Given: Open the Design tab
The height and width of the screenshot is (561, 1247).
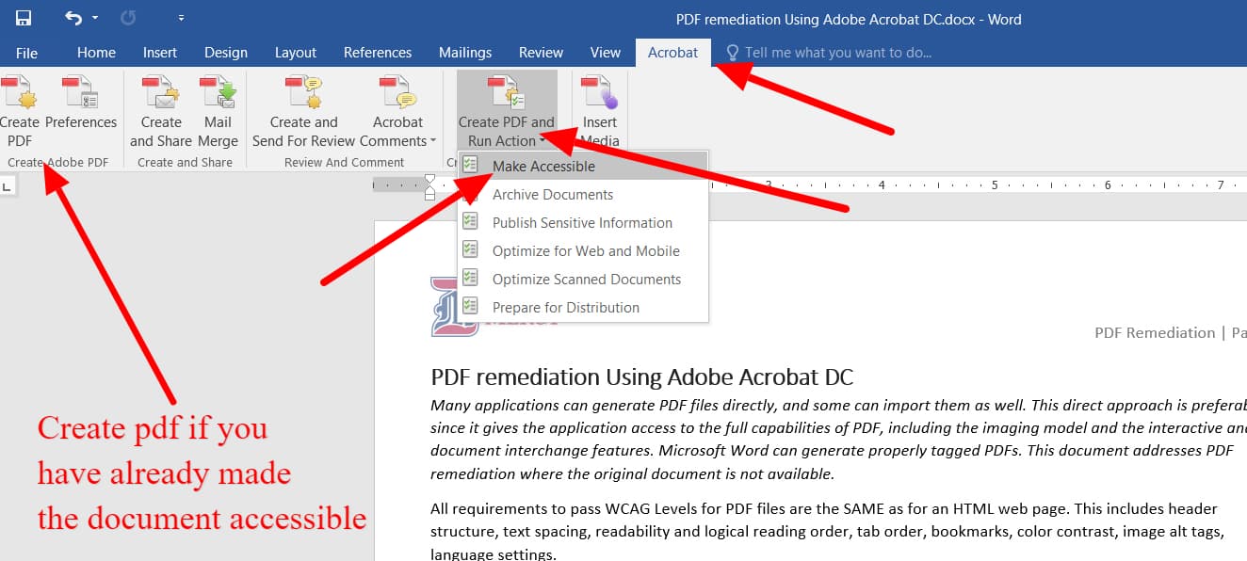Looking at the screenshot, I should [226, 53].
